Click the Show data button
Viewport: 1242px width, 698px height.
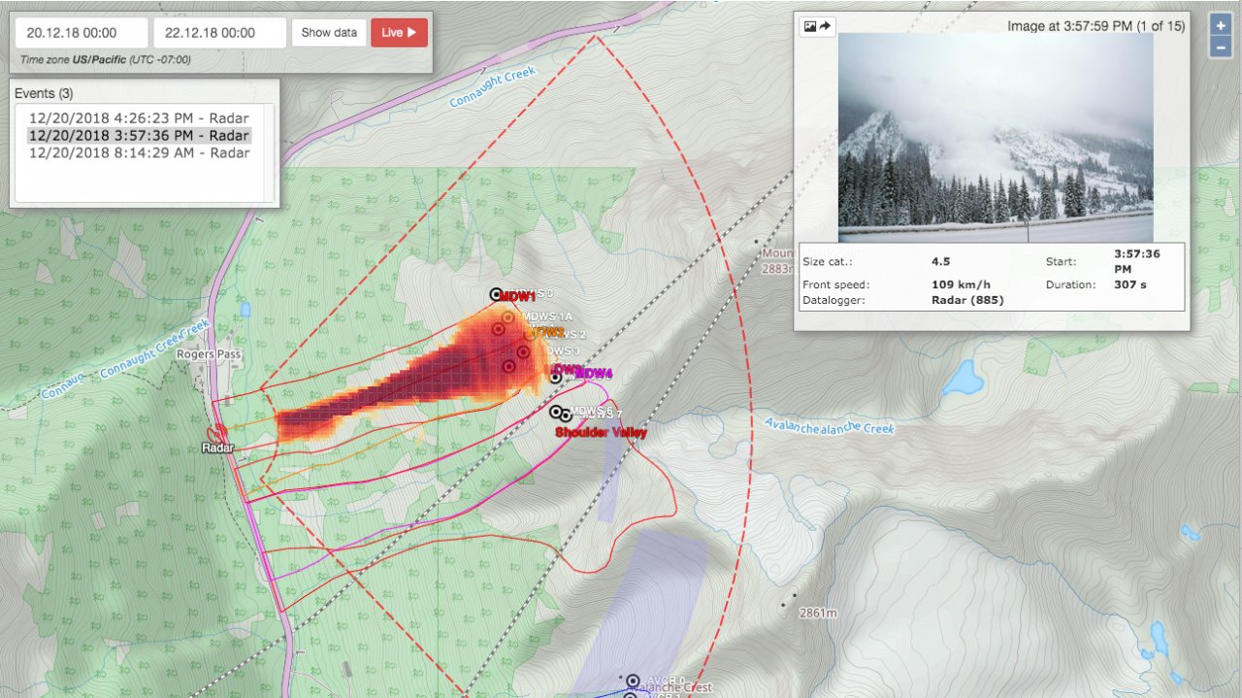(329, 32)
